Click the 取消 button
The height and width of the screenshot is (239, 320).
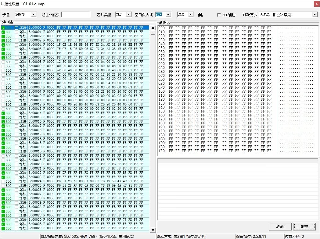coord(280,227)
